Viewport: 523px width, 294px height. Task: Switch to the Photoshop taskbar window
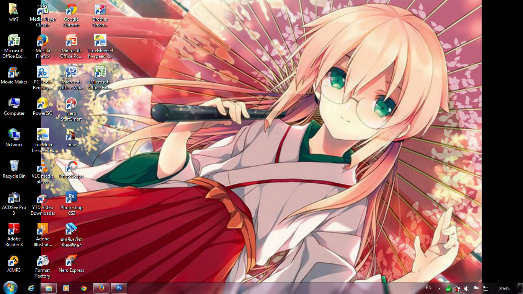[119, 288]
